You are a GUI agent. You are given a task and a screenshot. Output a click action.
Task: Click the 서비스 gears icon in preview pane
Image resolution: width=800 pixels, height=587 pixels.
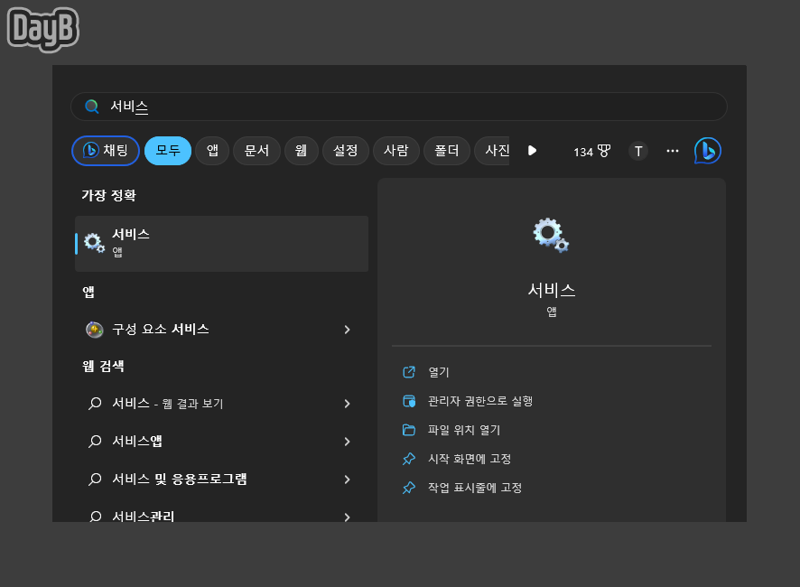pyautogui.click(x=551, y=235)
